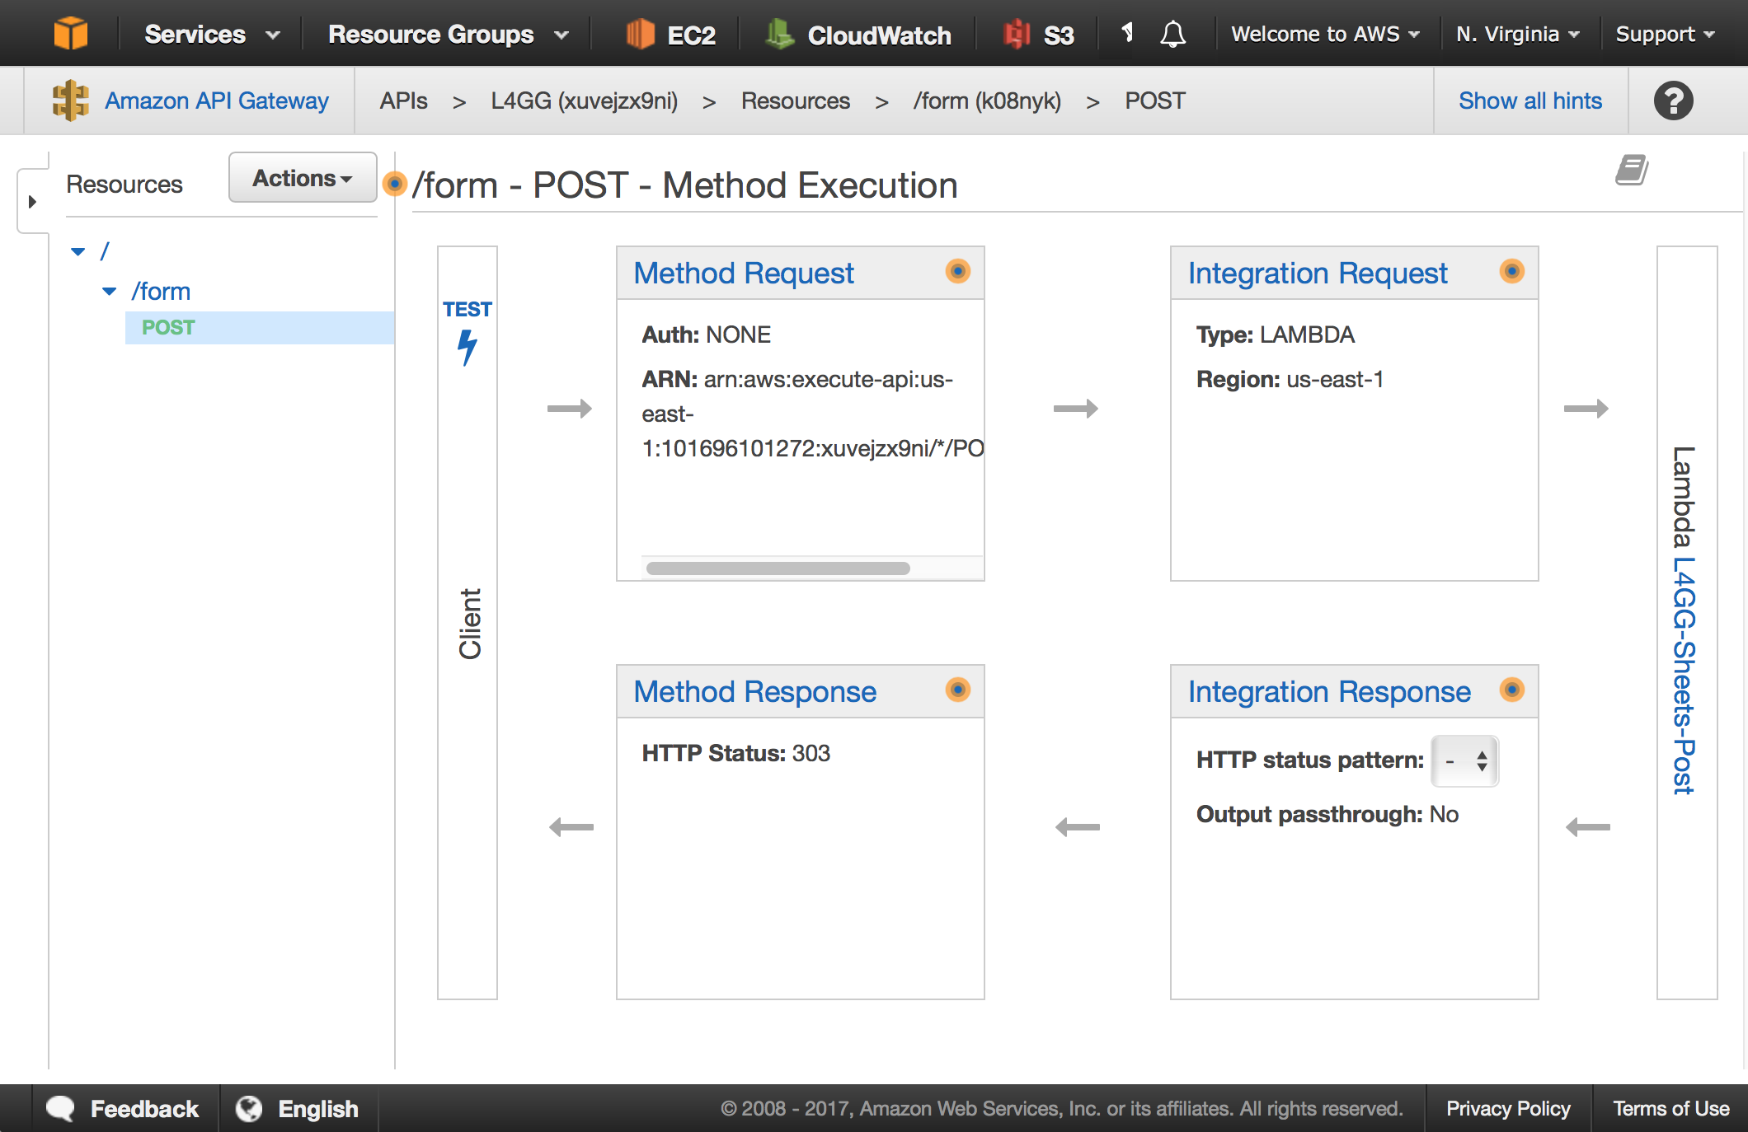
Task: Click the Feedback speech bubble icon
Action: 61,1108
